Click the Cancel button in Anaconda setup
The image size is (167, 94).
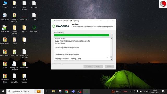(109, 67)
